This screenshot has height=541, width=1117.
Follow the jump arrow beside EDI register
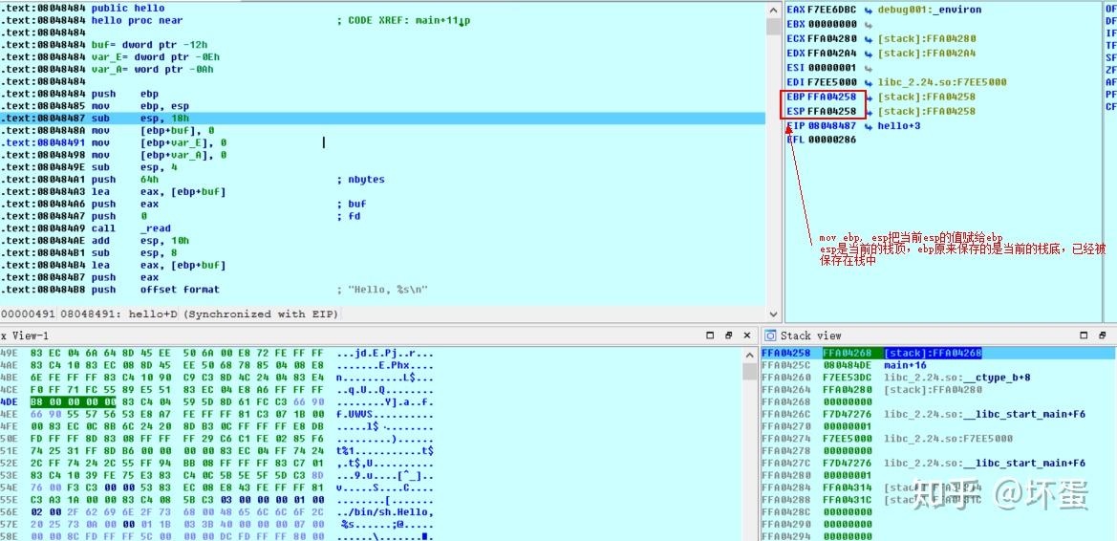869,83
